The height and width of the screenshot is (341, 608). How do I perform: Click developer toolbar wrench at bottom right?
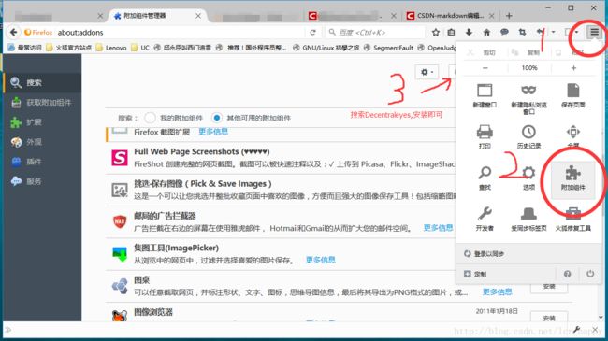(576, 330)
